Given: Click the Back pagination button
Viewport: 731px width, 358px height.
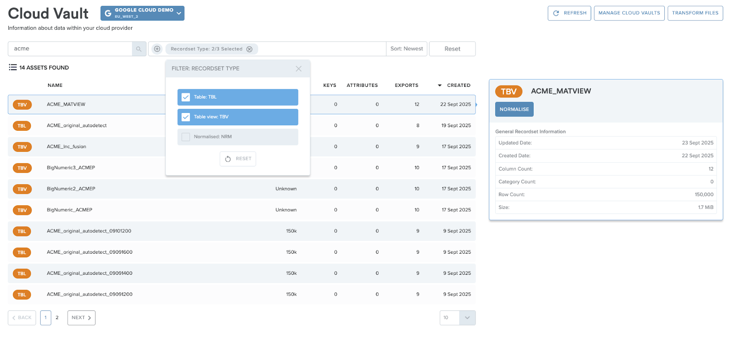Looking at the screenshot, I should (x=22, y=318).
